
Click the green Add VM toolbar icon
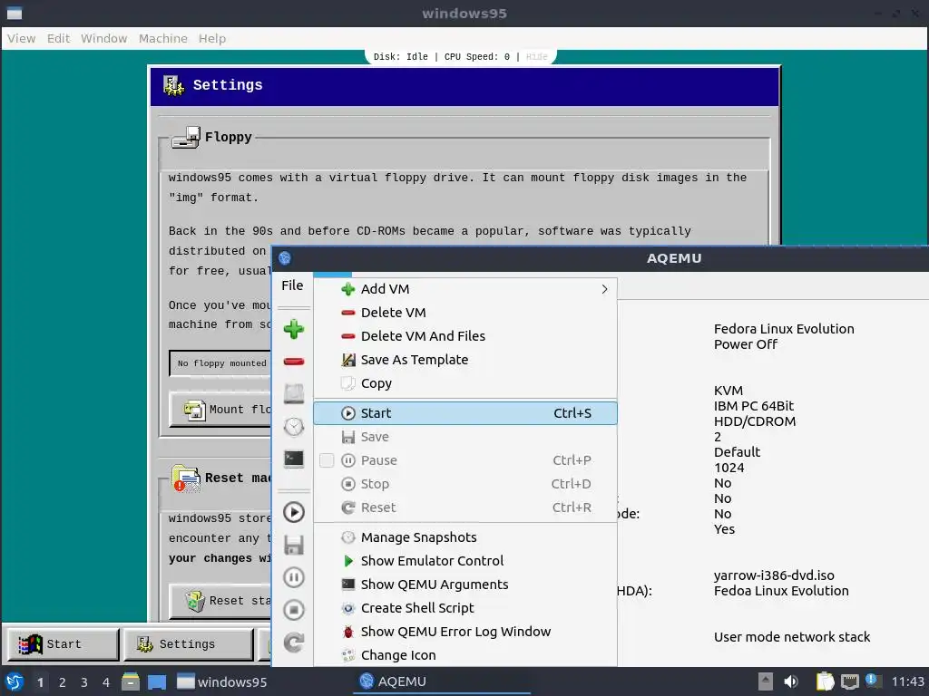point(294,329)
